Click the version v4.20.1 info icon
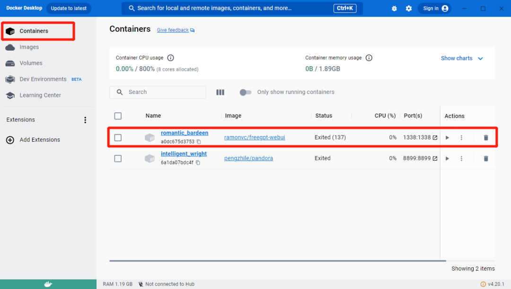Viewport: 511px width, 289px height. pyautogui.click(x=483, y=284)
